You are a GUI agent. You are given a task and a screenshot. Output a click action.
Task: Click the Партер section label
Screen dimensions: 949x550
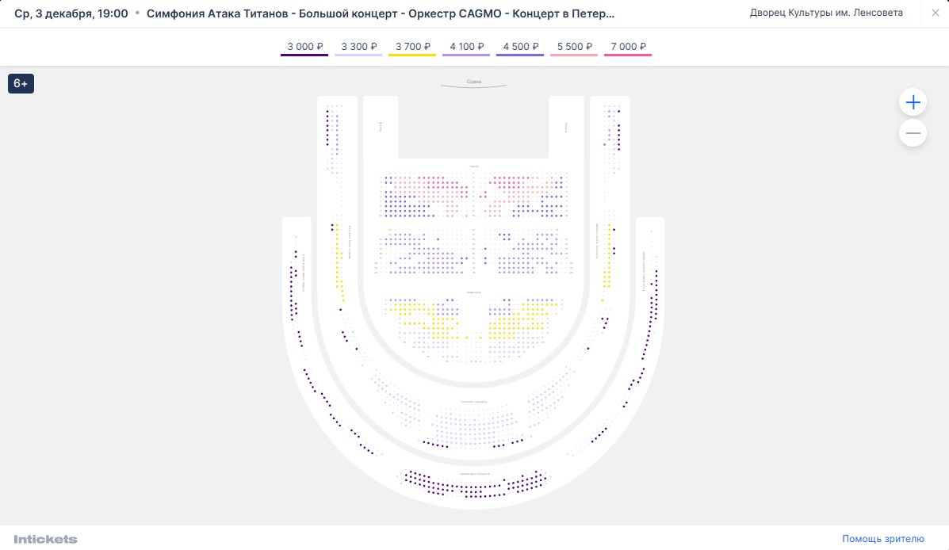(473, 166)
